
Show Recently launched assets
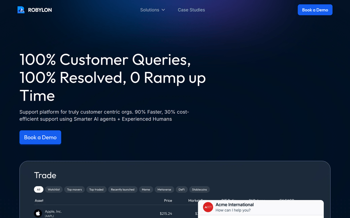[x=122, y=190]
